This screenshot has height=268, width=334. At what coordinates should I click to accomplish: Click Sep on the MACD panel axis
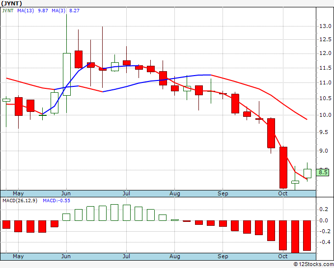click(x=223, y=256)
